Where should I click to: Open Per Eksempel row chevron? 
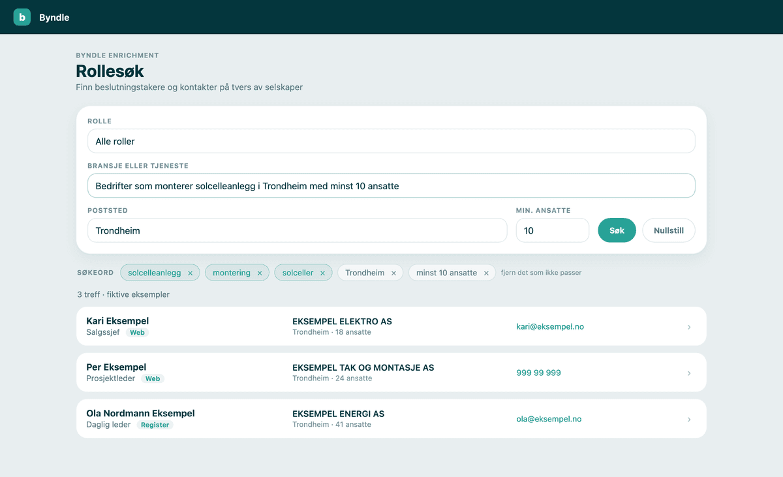[689, 373]
